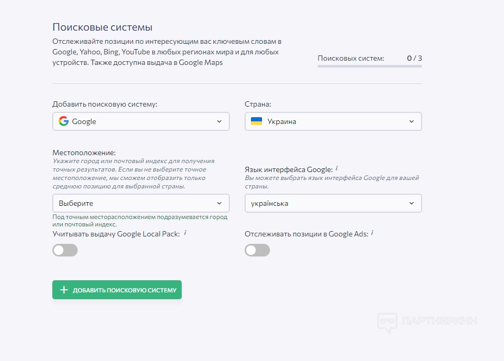Screen dimensions: 504x361
Task: Enable the Google Ads position tracking toggle
Action: click(257, 250)
